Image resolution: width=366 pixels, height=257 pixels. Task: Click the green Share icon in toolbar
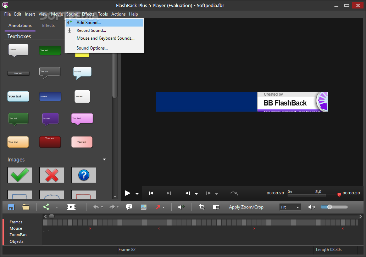coord(46,207)
